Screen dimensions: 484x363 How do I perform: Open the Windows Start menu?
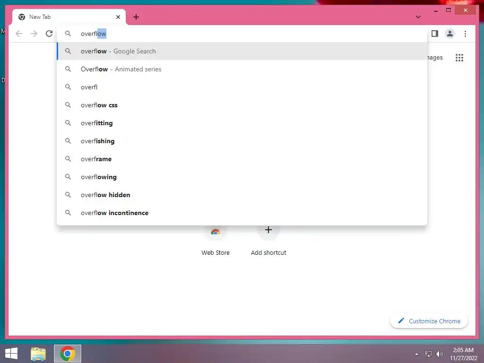pyautogui.click(x=11, y=354)
